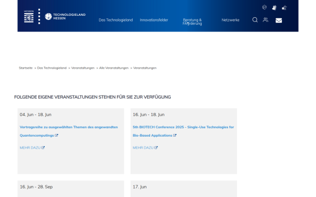Viewport: 316px width, 197px height.
Task: Click the '04. Jun - 18. Jun' date
Action: click(x=35, y=115)
